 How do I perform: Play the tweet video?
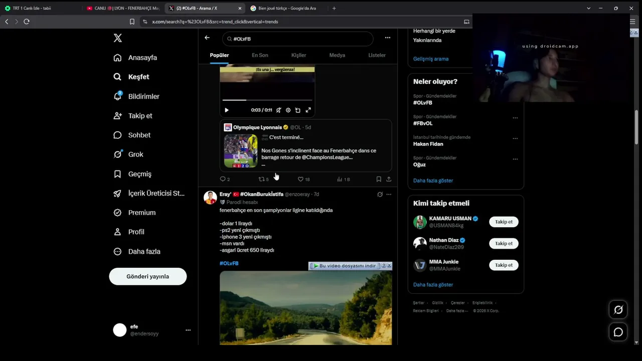pyautogui.click(x=227, y=110)
